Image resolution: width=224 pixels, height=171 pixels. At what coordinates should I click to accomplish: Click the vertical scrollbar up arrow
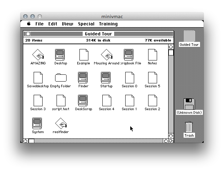click(x=171, y=47)
